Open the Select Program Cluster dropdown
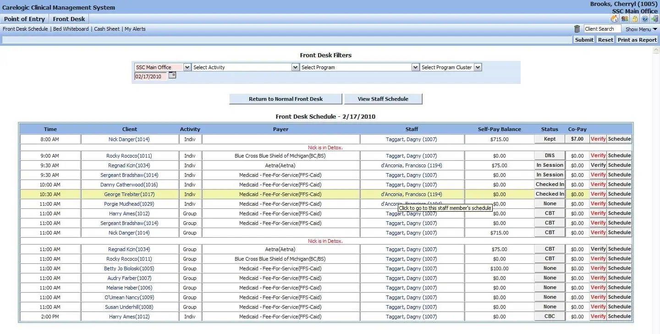 478,67
